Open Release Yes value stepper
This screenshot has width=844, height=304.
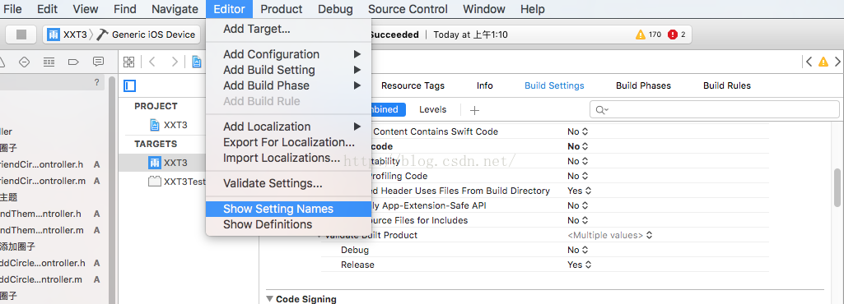(579, 265)
